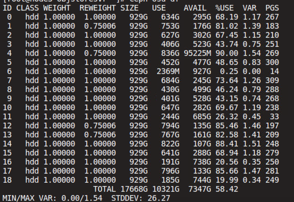Click the 68.19 percent use value
Viewport: 294px width, 202px height.
point(227,17)
